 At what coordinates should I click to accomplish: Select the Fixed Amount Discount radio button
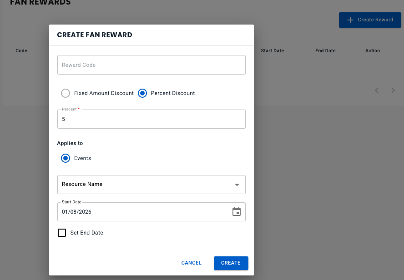pyautogui.click(x=66, y=93)
